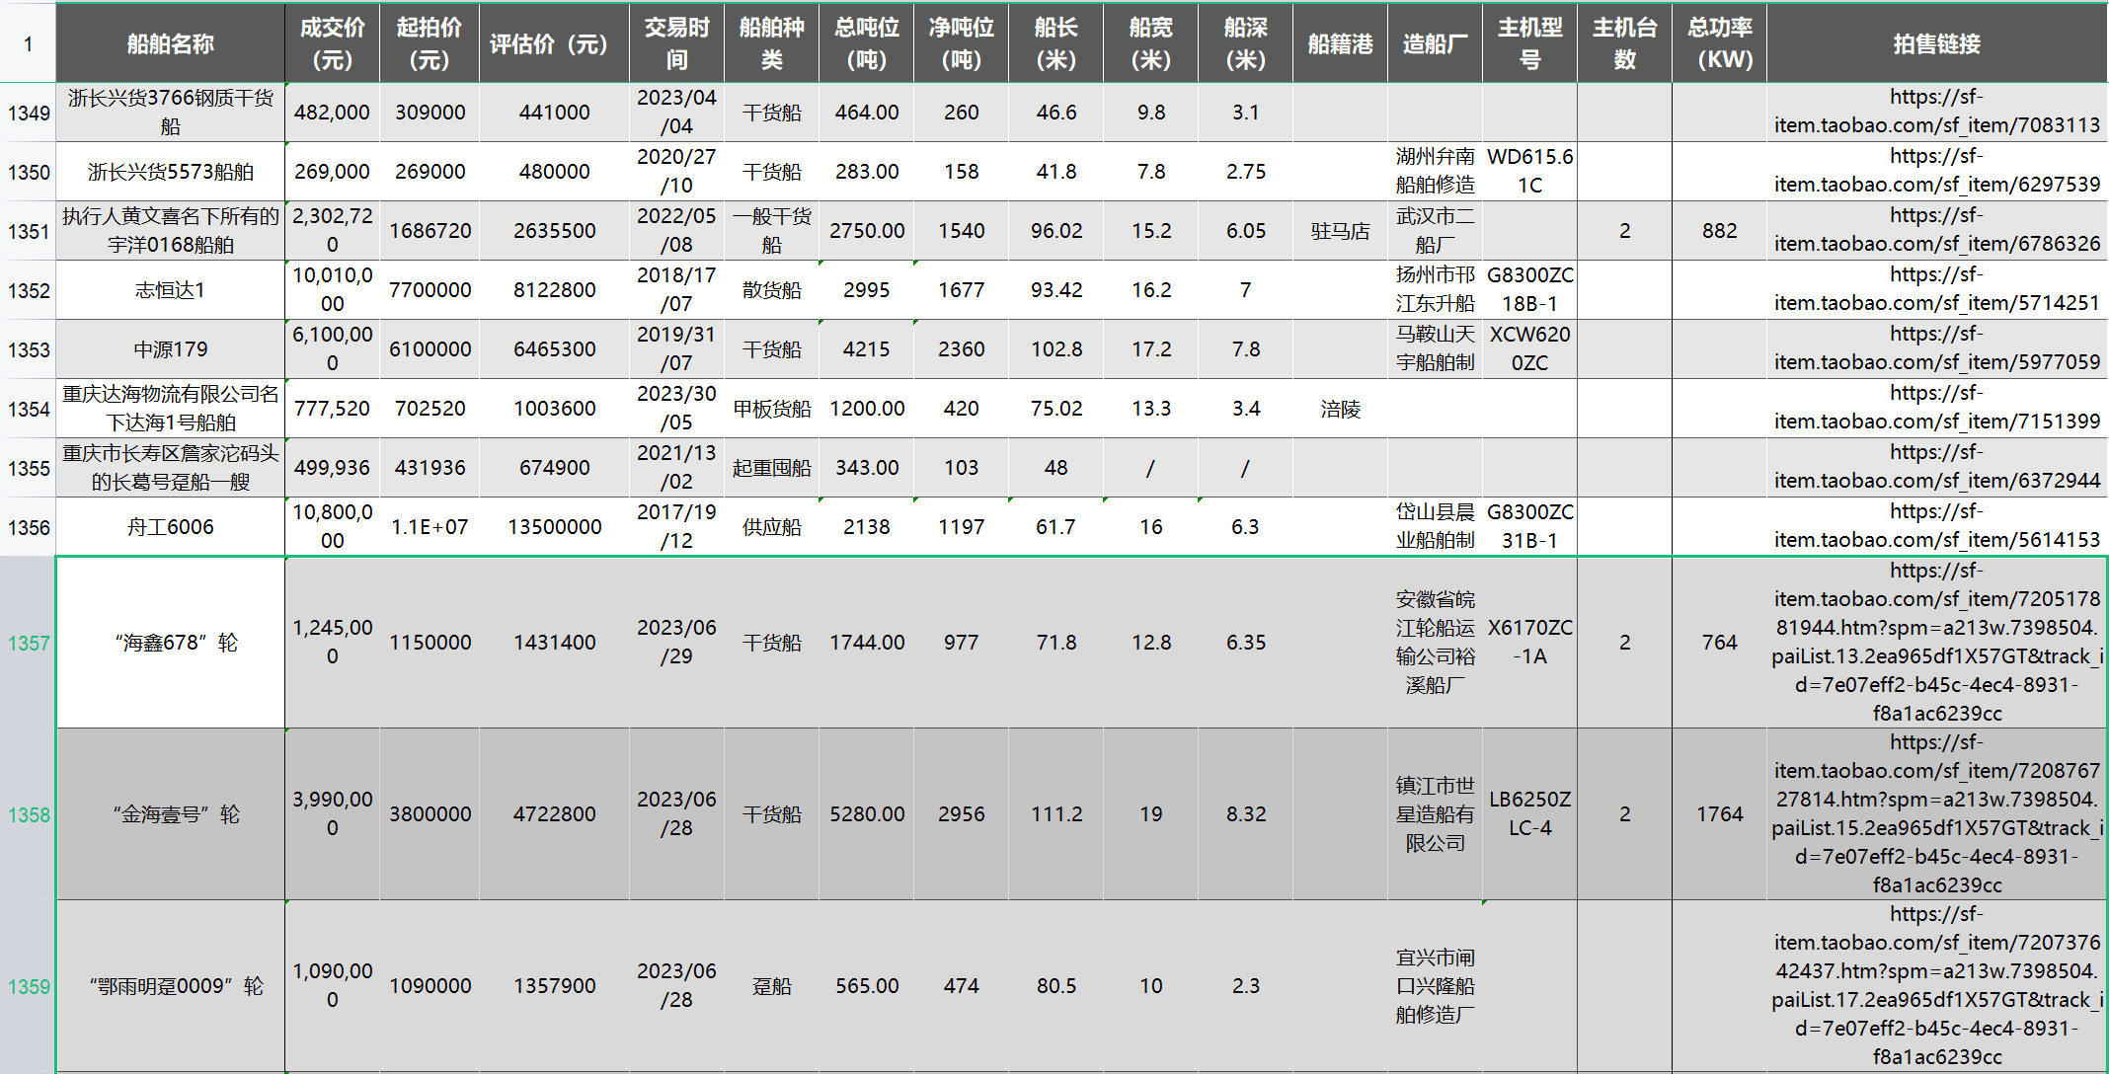
Task: Select shipyard cell 武汉市二船厂
Action: click(1435, 231)
